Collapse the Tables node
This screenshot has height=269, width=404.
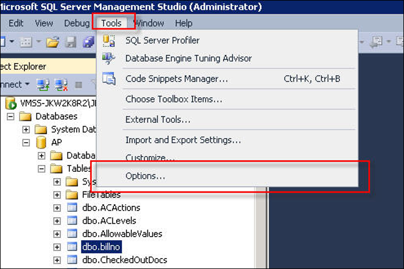pos(41,169)
